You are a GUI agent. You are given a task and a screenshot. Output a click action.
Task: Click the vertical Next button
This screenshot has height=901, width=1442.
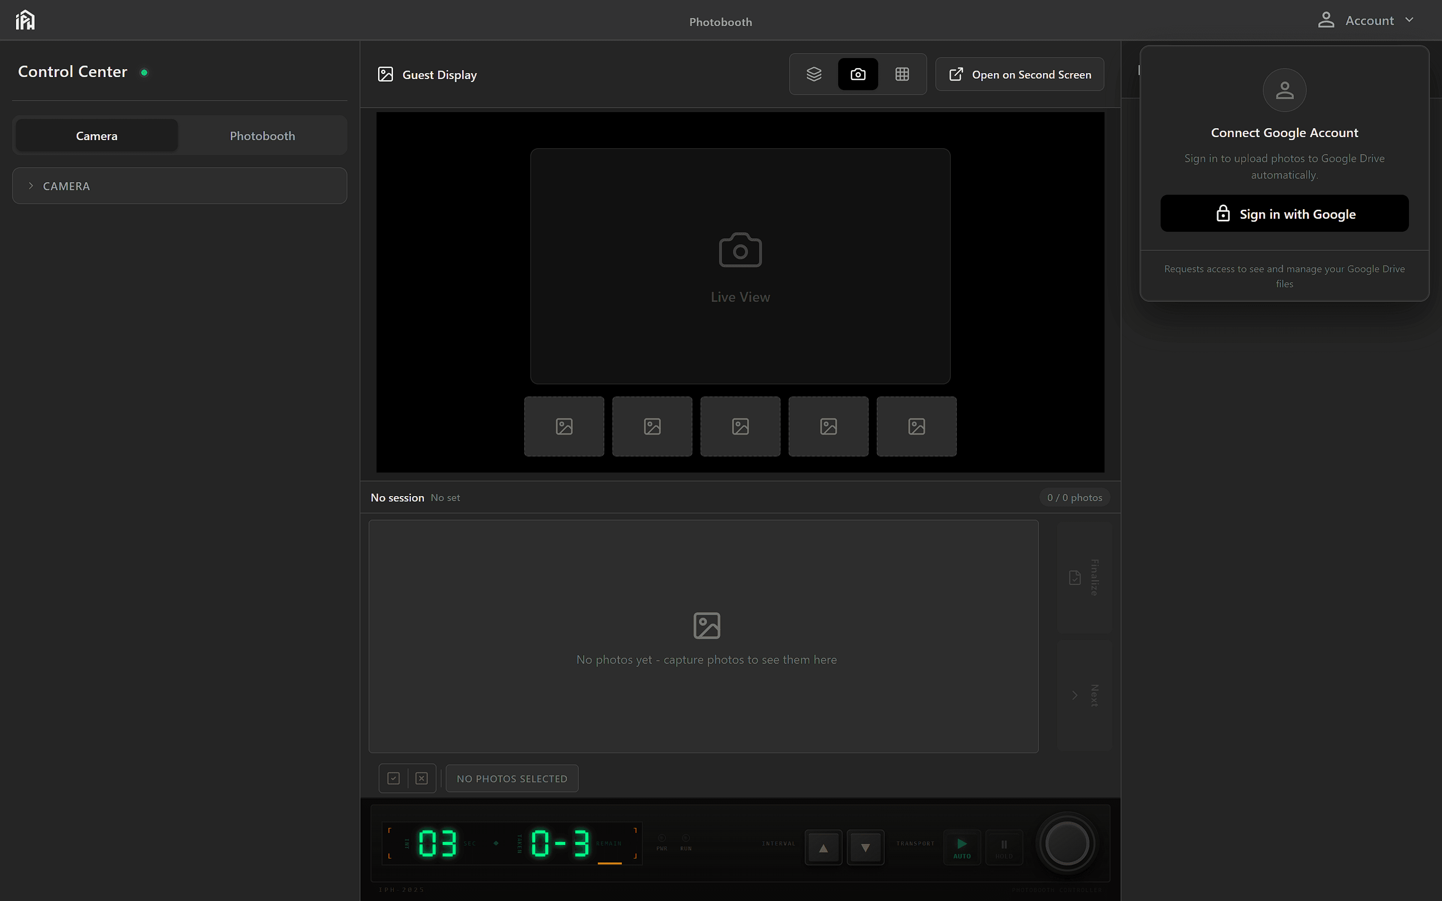pos(1085,695)
